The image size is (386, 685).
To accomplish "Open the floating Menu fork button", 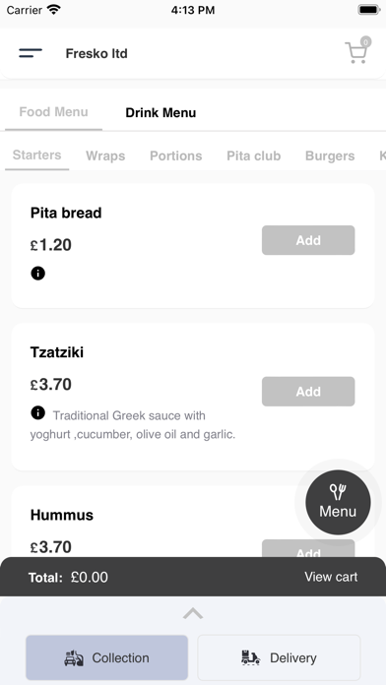I will 338,502.
